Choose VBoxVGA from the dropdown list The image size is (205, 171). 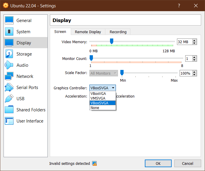(103, 93)
